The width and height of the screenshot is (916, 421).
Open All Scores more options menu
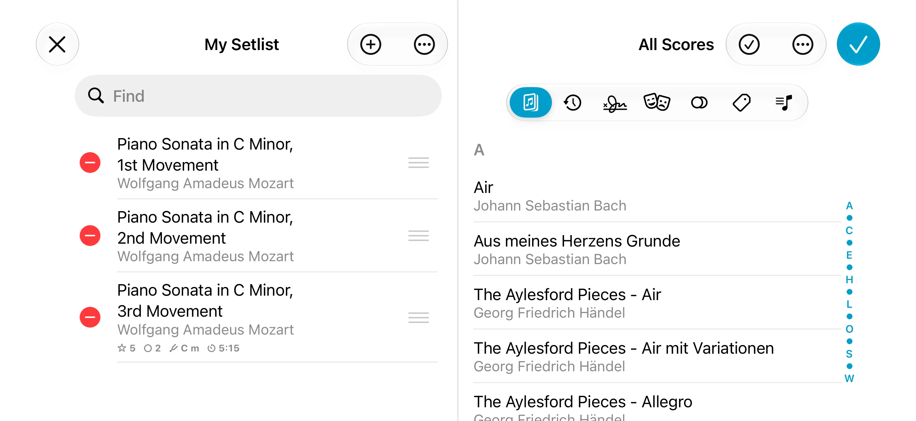[802, 44]
